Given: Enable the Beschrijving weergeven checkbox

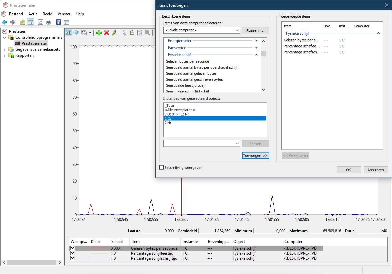Looking at the screenshot, I should click(162, 168).
